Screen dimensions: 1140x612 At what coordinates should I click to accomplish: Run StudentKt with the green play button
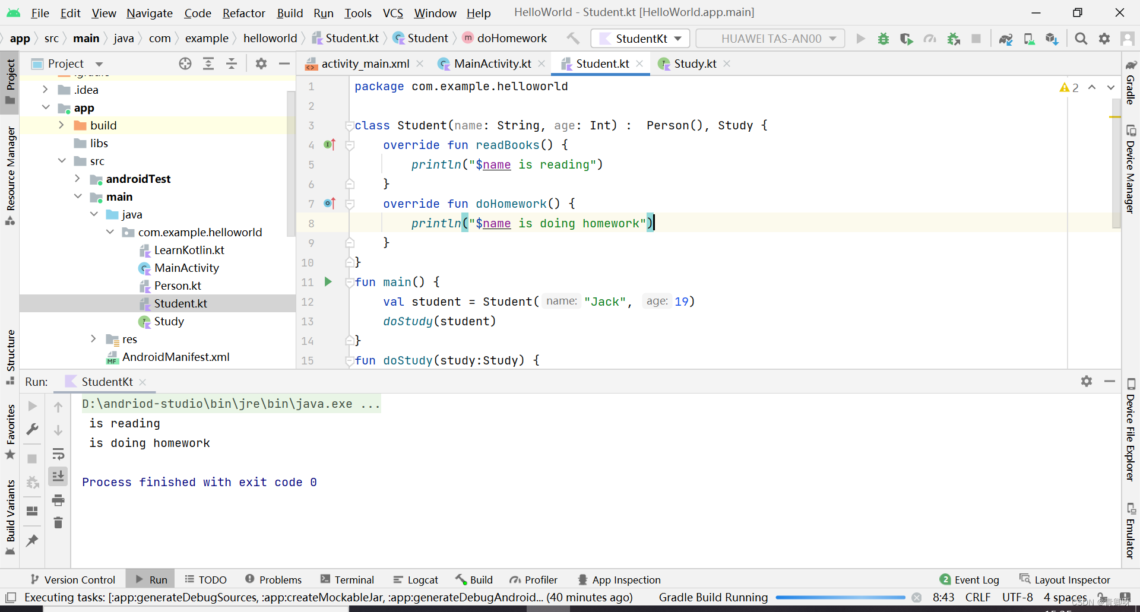pos(860,39)
